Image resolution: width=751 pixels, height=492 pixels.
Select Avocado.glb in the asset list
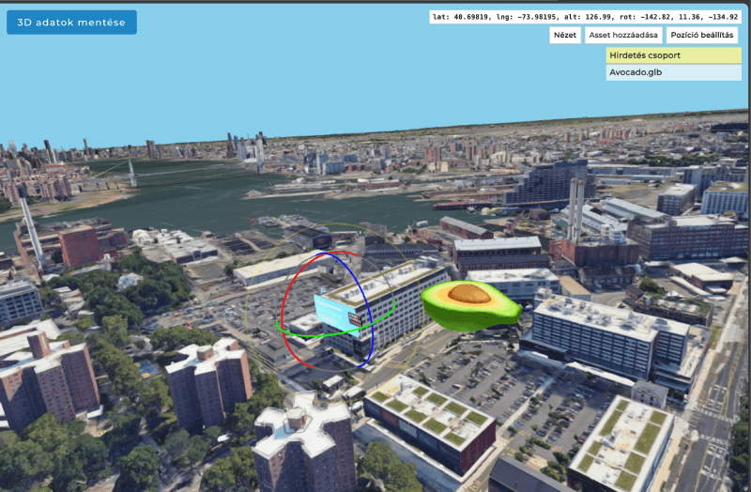point(673,72)
